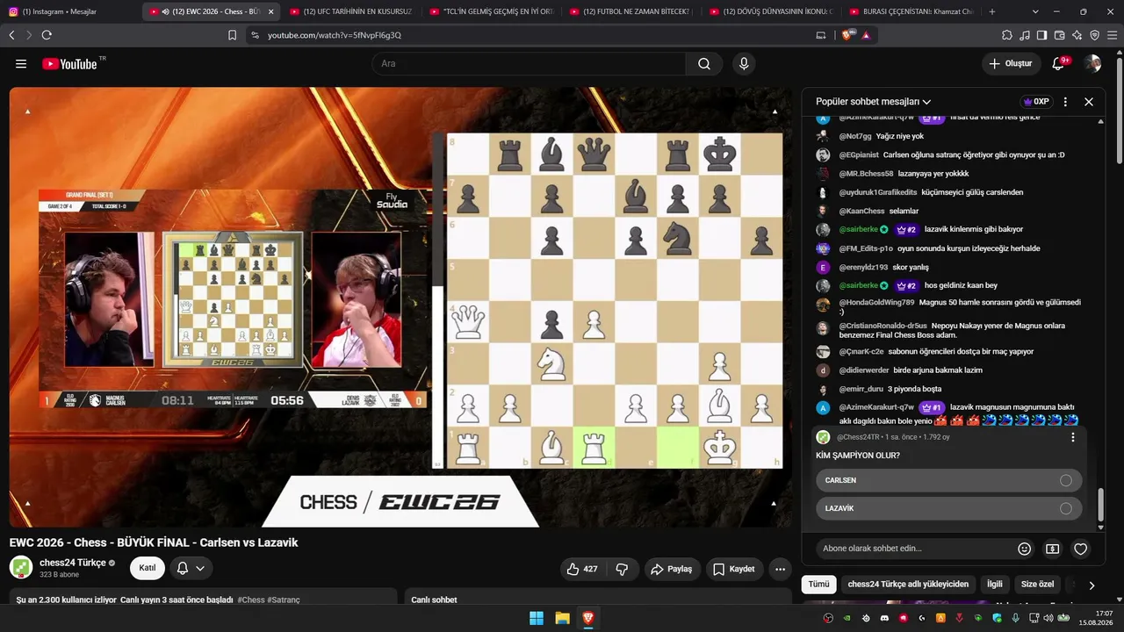Click the browser address bar URL
This screenshot has width=1124, height=632.
(335, 35)
